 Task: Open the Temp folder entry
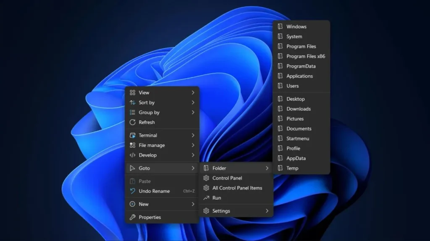tap(292, 168)
